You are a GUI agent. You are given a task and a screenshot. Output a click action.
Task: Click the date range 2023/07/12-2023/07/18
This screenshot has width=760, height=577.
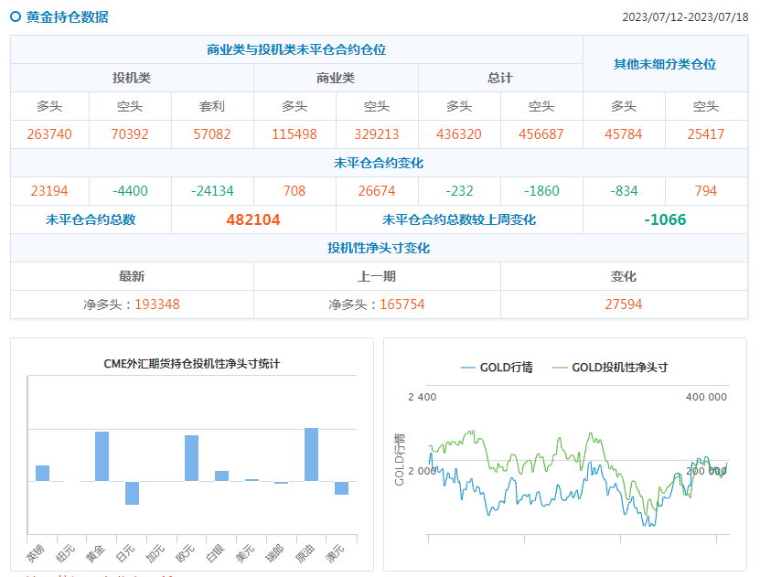684,17
